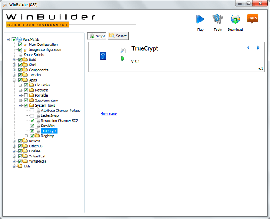Go to next script with right arrow

(258, 48)
